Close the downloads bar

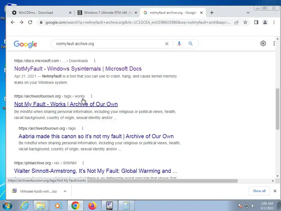click(275, 191)
